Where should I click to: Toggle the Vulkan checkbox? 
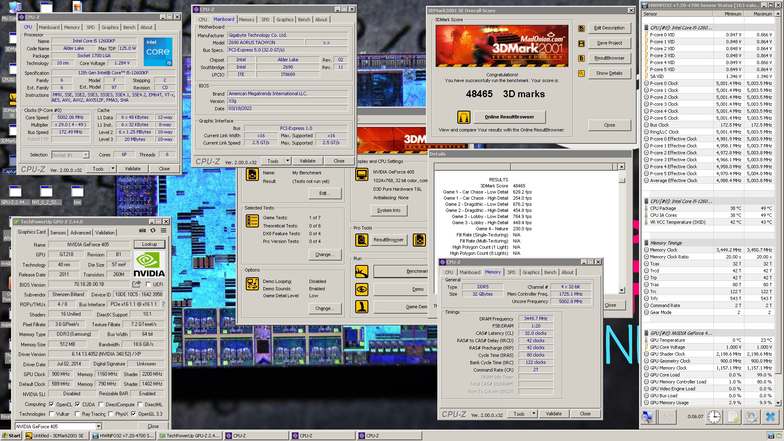coord(51,414)
